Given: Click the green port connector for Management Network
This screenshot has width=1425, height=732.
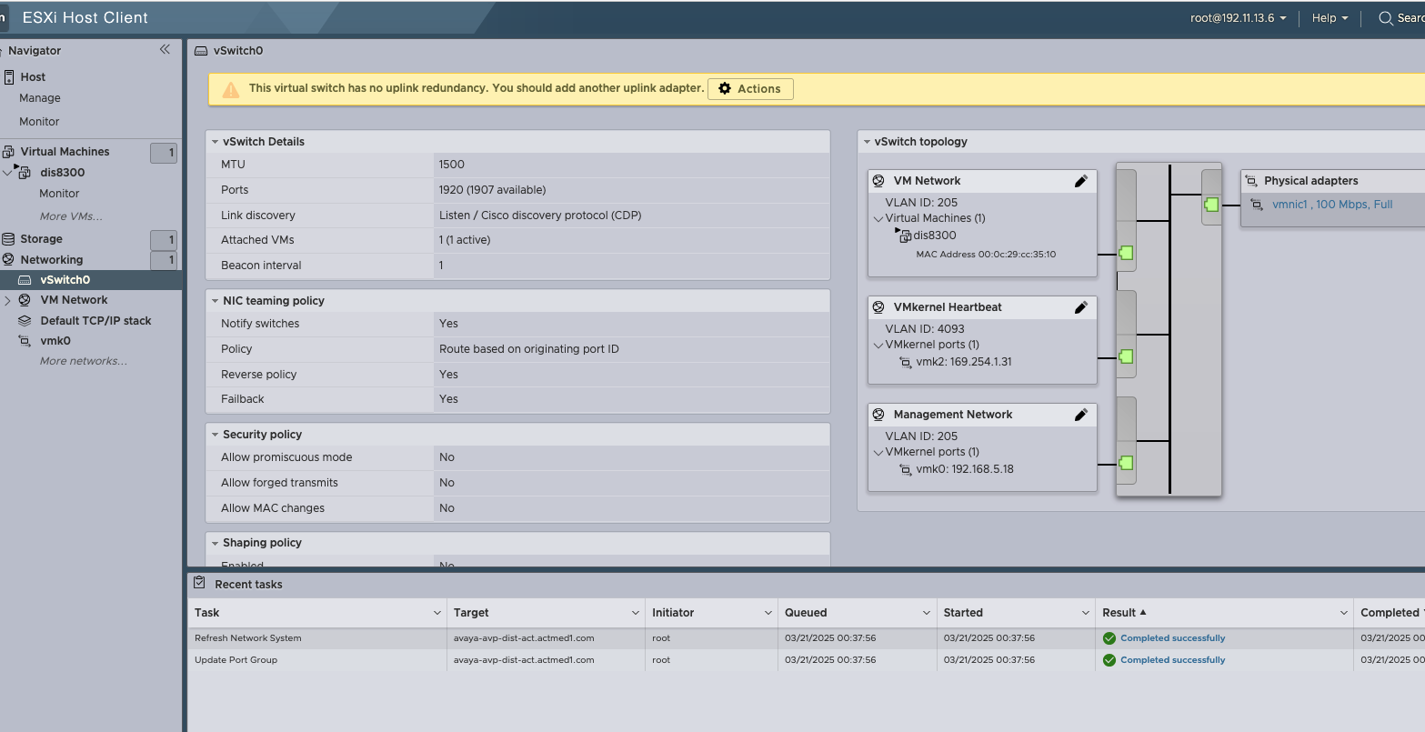Looking at the screenshot, I should 1126,463.
